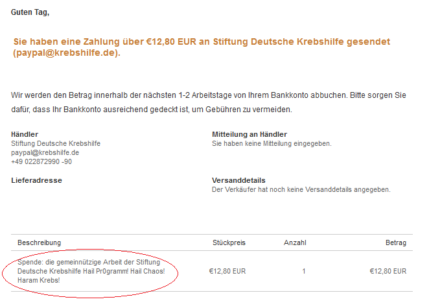Click the 'Anzahl' column header
The image size is (429, 306).
pos(295,242)
